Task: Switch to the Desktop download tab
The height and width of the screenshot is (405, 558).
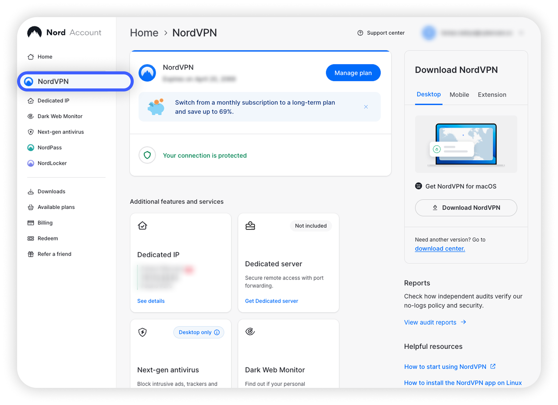Action: [429, 94]
